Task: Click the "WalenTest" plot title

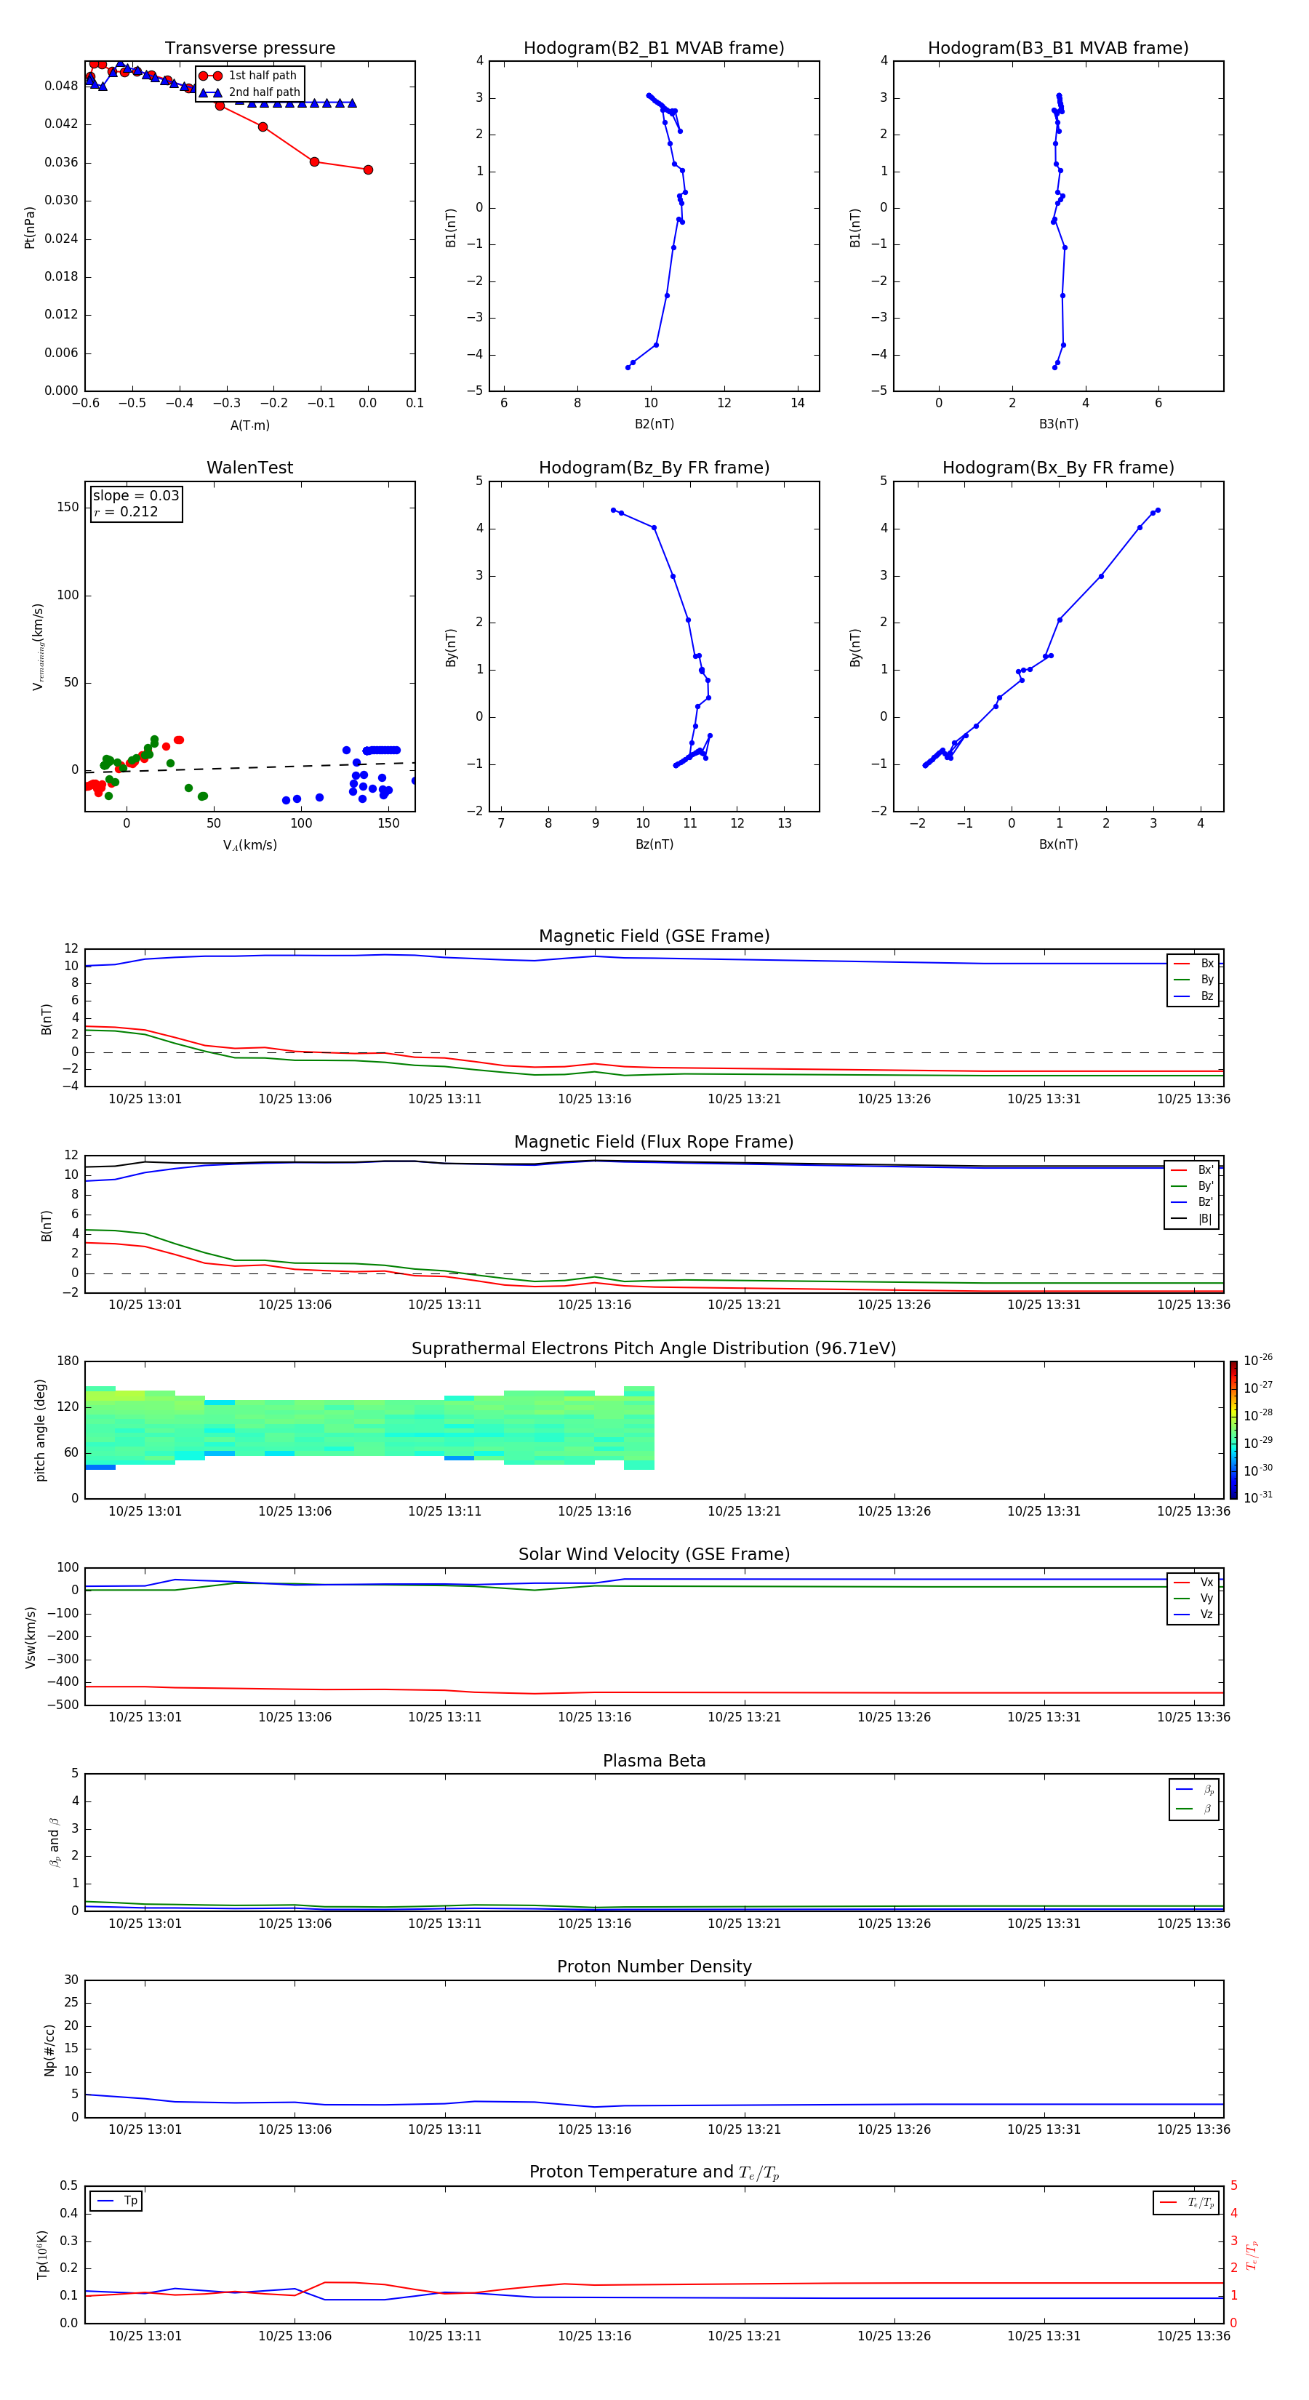Action: click(249, 468)
